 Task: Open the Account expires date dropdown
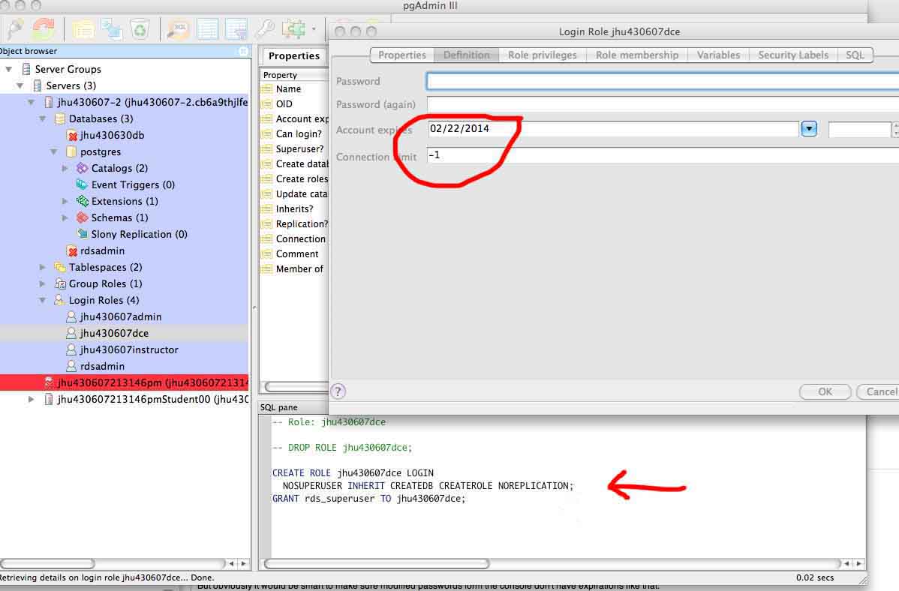click(808, 129)
